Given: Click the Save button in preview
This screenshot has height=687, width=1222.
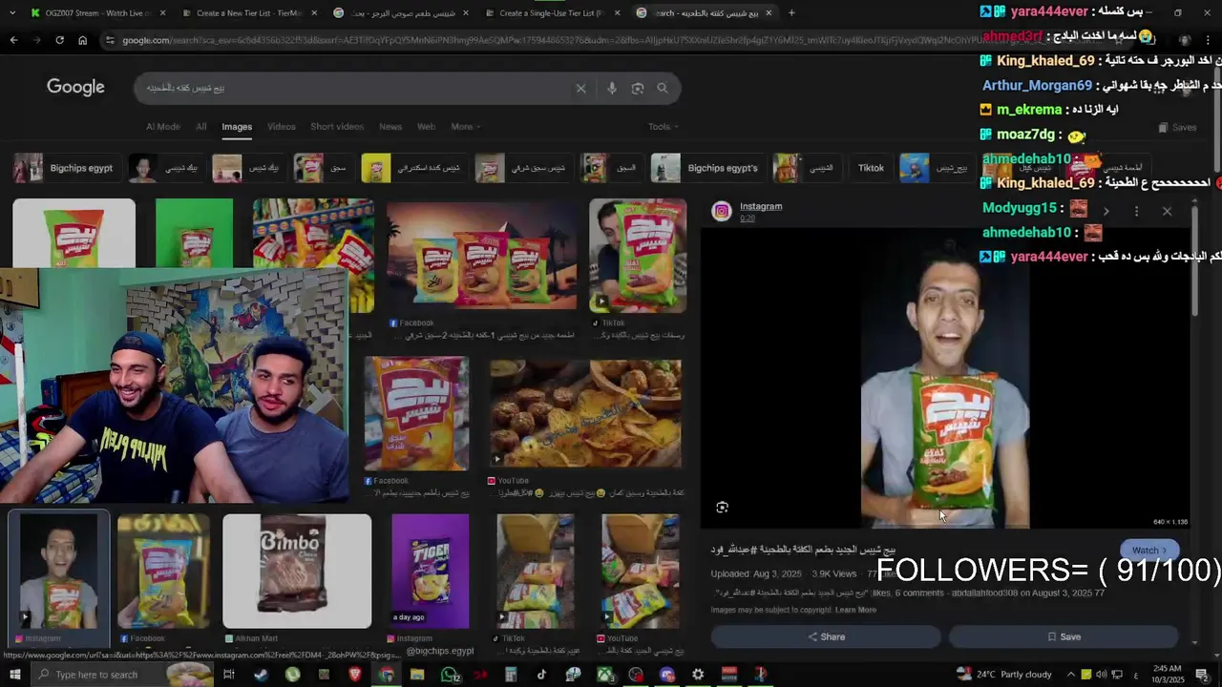Looking at the screenshot, I should 1064,636.
